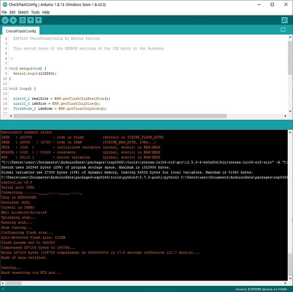Click the console scroll-left arrow
The image size is (293, 292).
(2, 283)
